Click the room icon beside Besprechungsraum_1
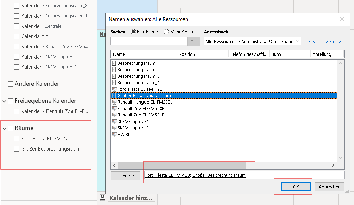The height and width of the screenshot is (205, 354). click(x=114, y=63)
